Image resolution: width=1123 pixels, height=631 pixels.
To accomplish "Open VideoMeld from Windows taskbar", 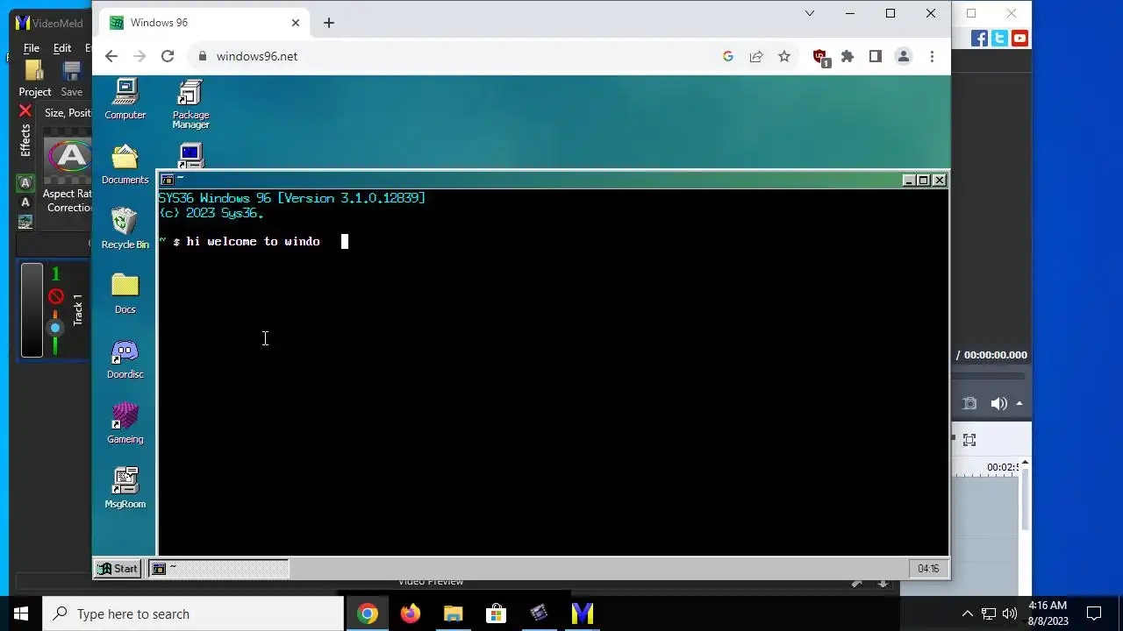I will (x=582, y=613).
